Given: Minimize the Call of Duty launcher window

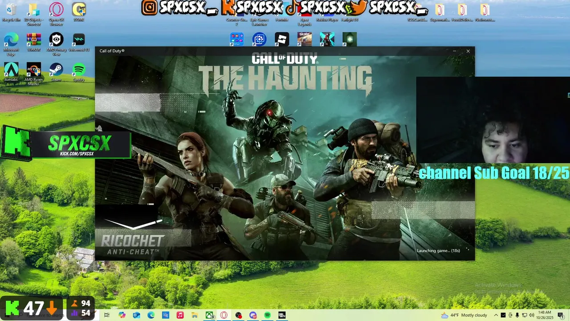Looking at the screenshot, I should 454,51.
